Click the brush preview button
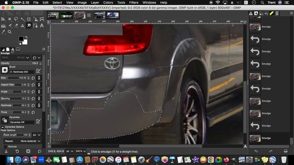 click(x=5, y=70)
